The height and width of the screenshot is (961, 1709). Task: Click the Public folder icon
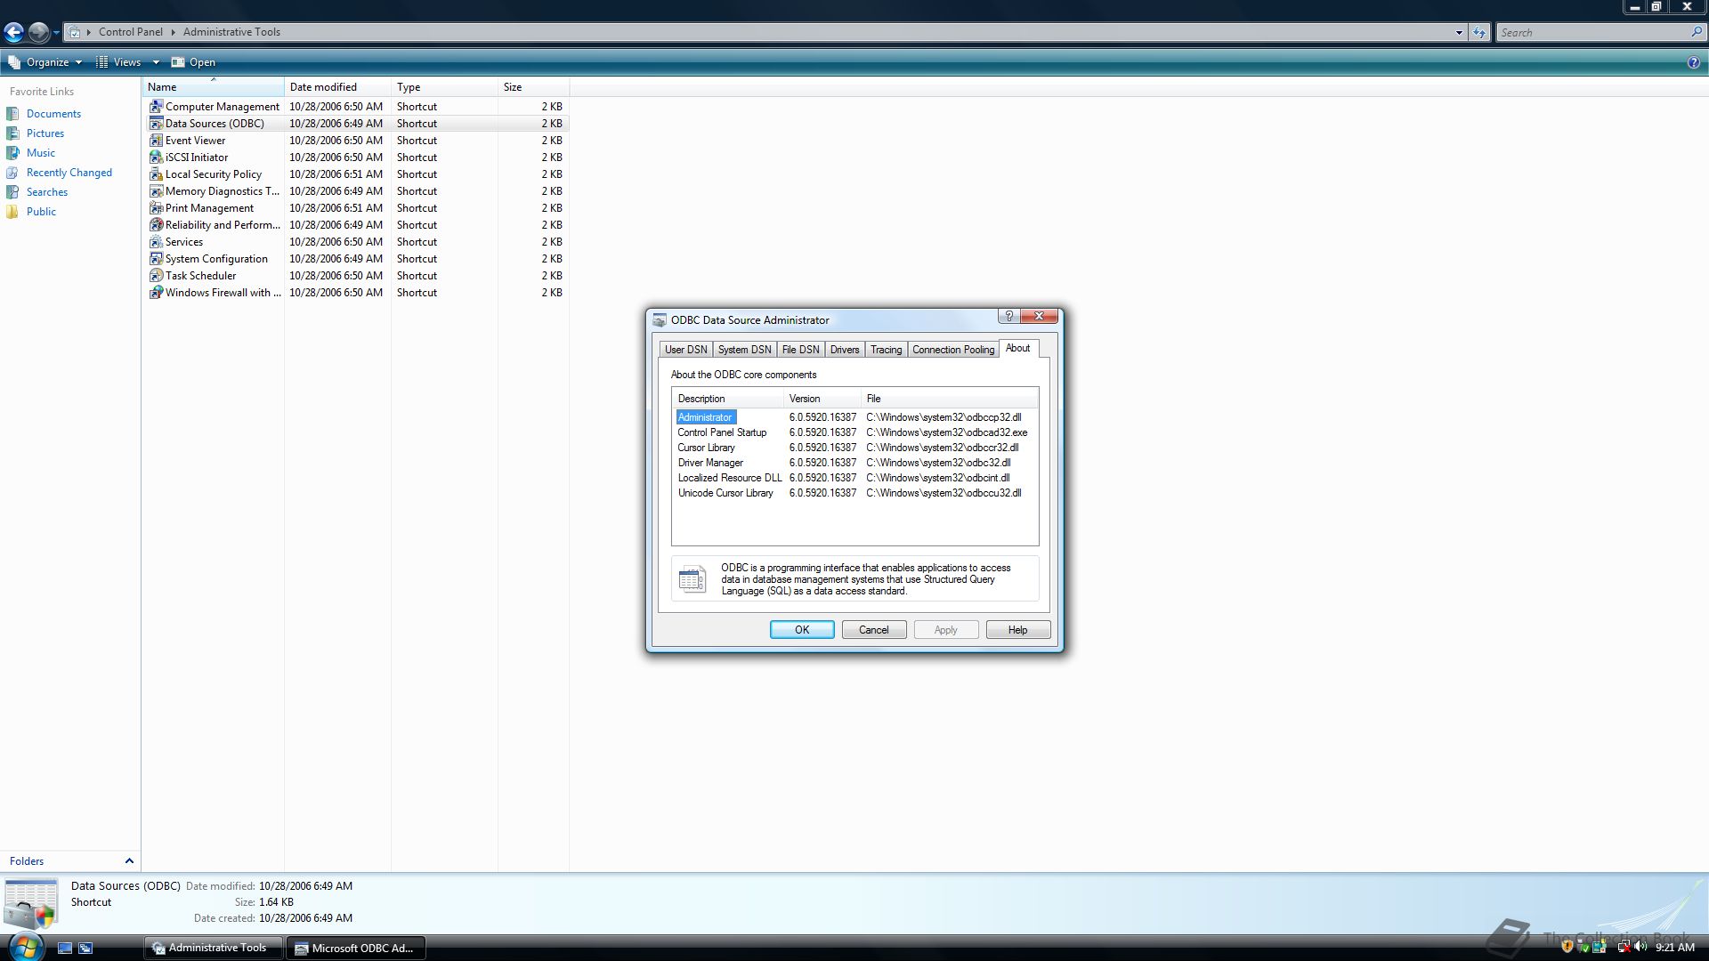pos(12,212)
